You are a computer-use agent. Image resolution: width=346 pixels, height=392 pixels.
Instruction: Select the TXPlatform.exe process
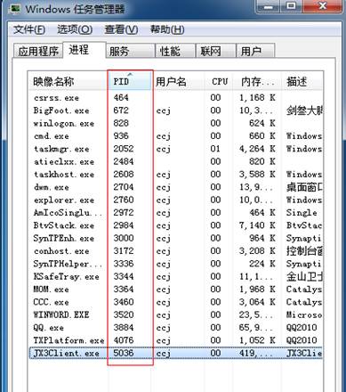point(175,340)
